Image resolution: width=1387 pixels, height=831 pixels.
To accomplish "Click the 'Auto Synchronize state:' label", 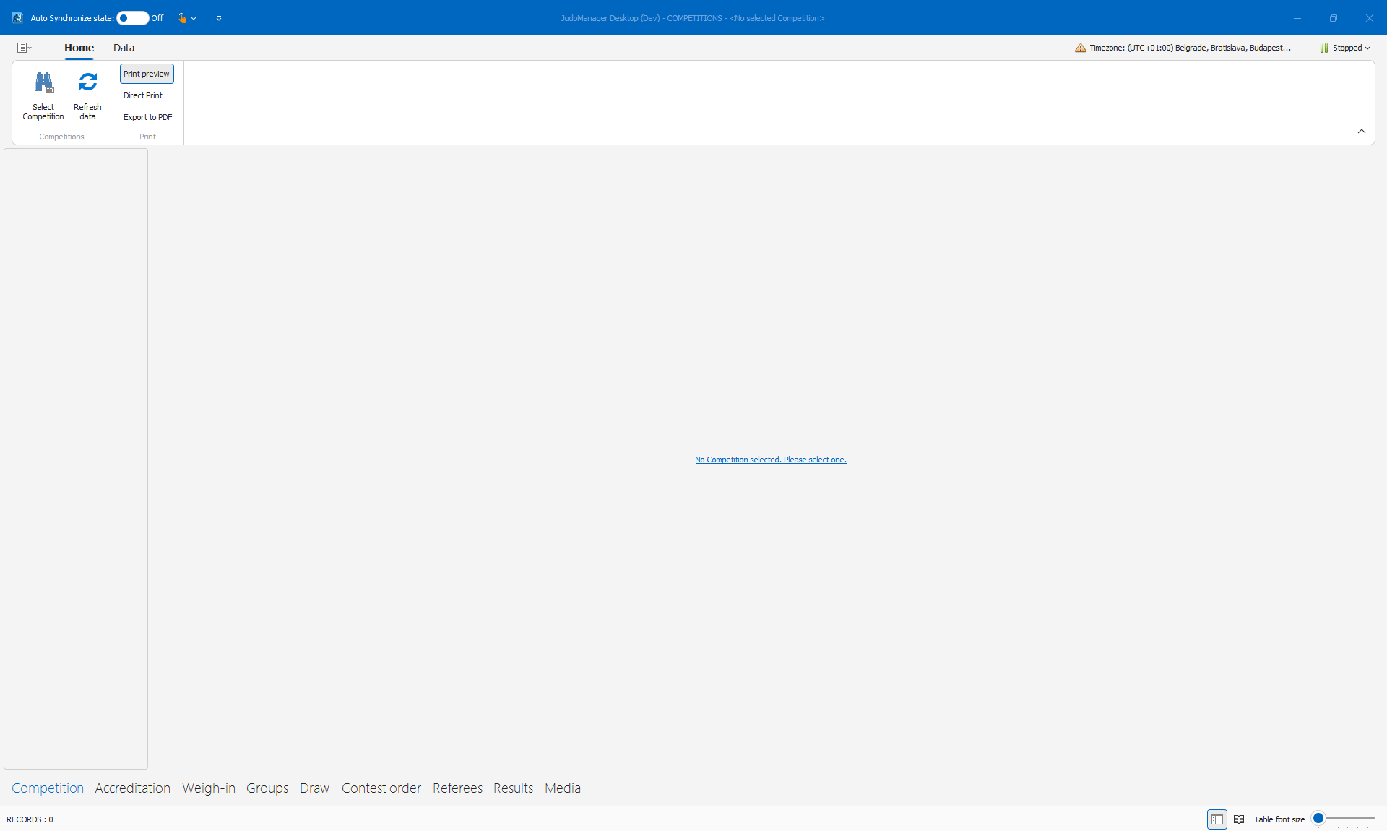I will click(72, 18).
